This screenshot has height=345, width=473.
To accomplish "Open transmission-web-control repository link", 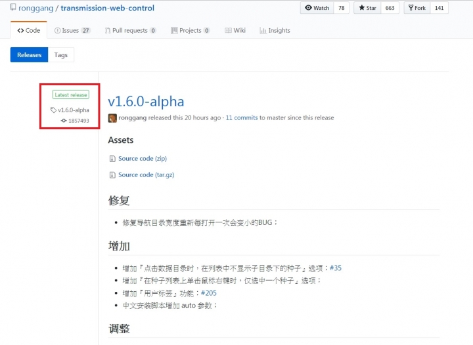I will pos(107,8).
